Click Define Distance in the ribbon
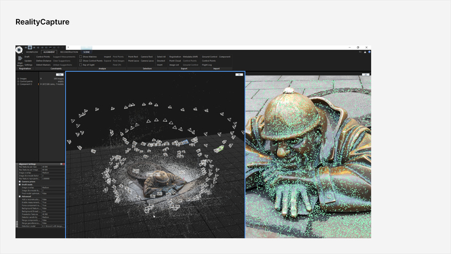451x254 pixels. click(44, 61)
